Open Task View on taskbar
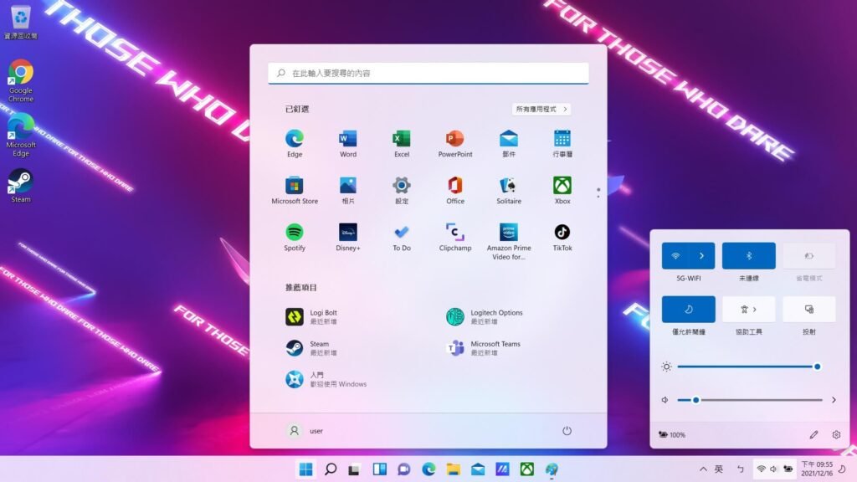Screen dimensions: 857x482 point(354,469)
